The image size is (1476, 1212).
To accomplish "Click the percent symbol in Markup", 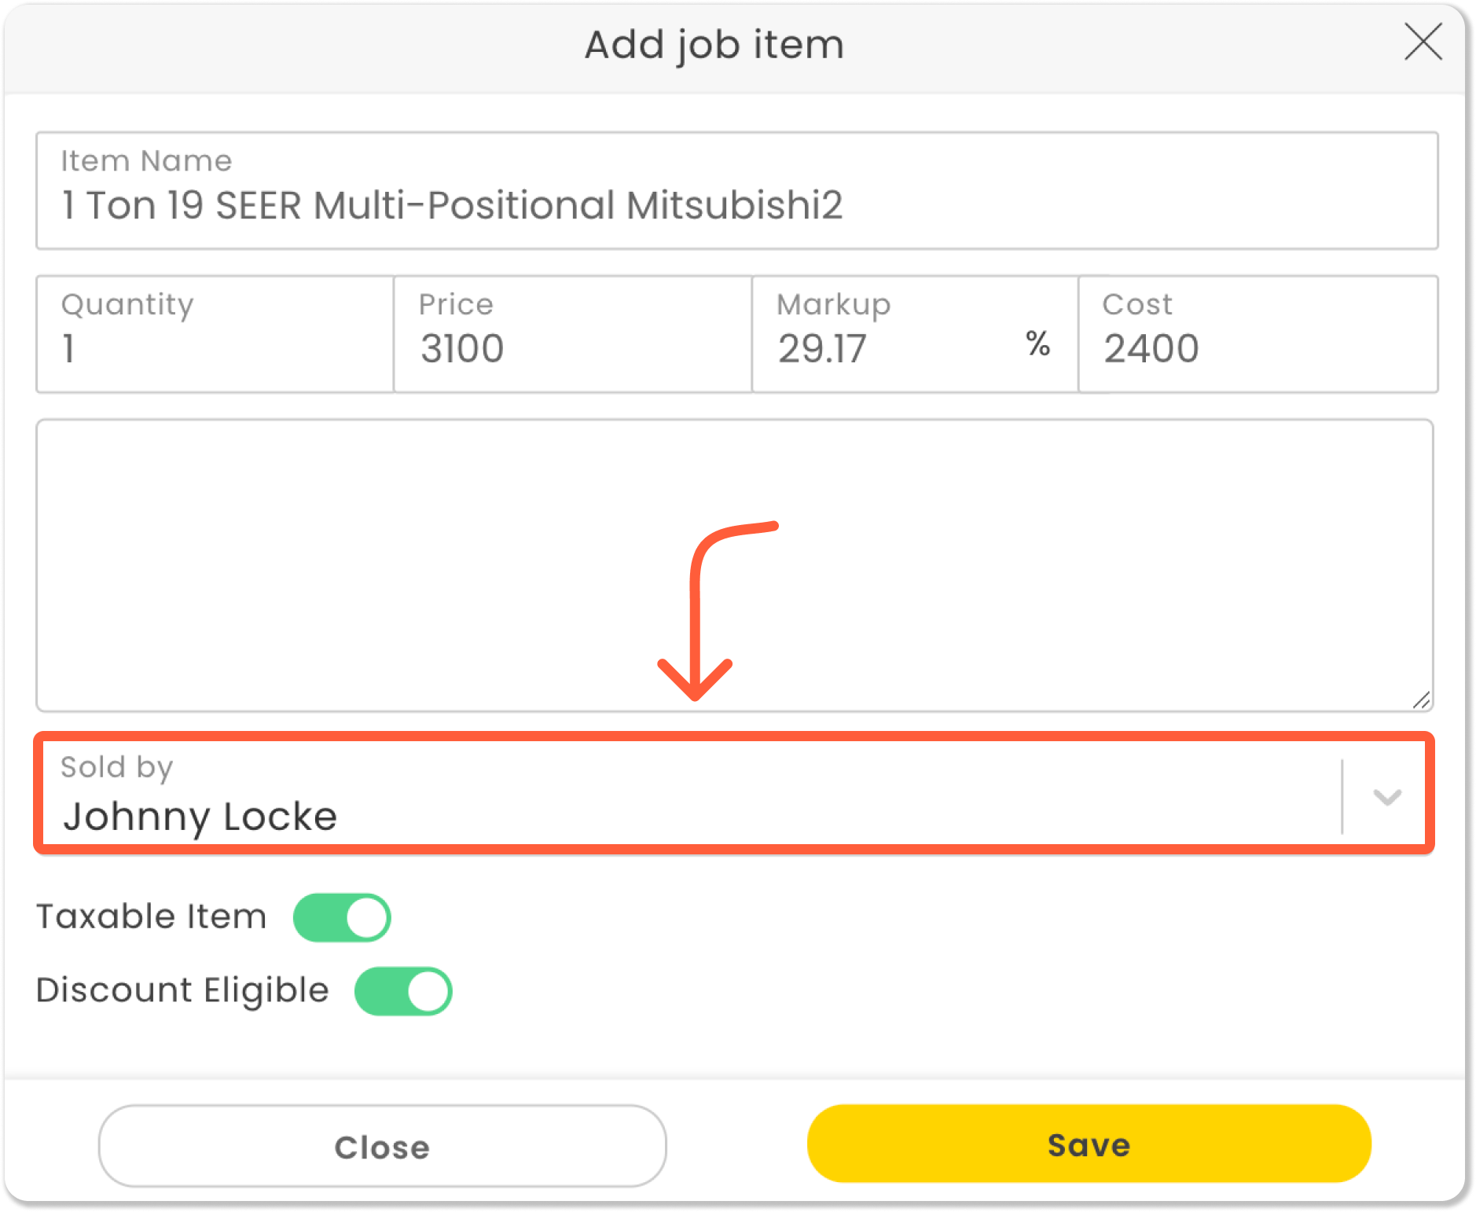I will [1037, 344].
